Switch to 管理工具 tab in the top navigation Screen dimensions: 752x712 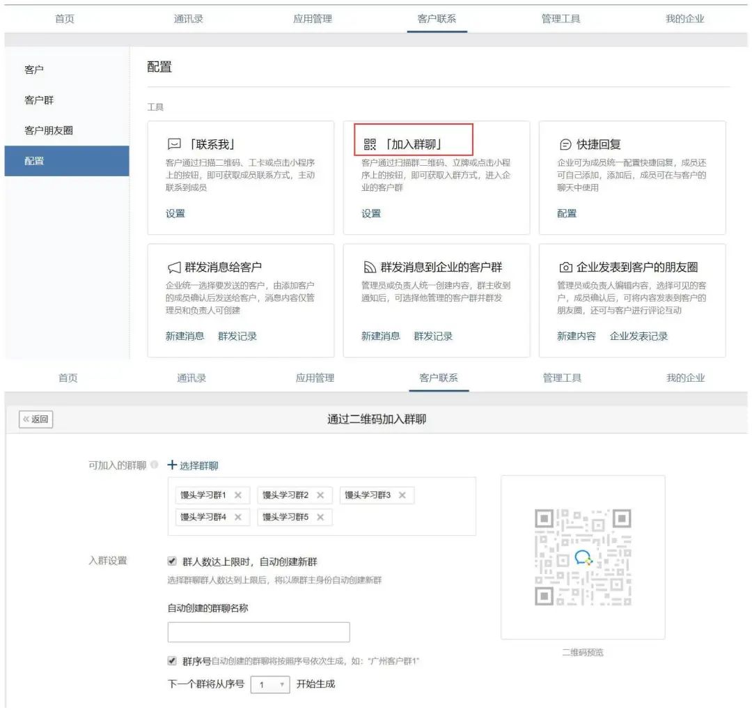pos(561,19)
